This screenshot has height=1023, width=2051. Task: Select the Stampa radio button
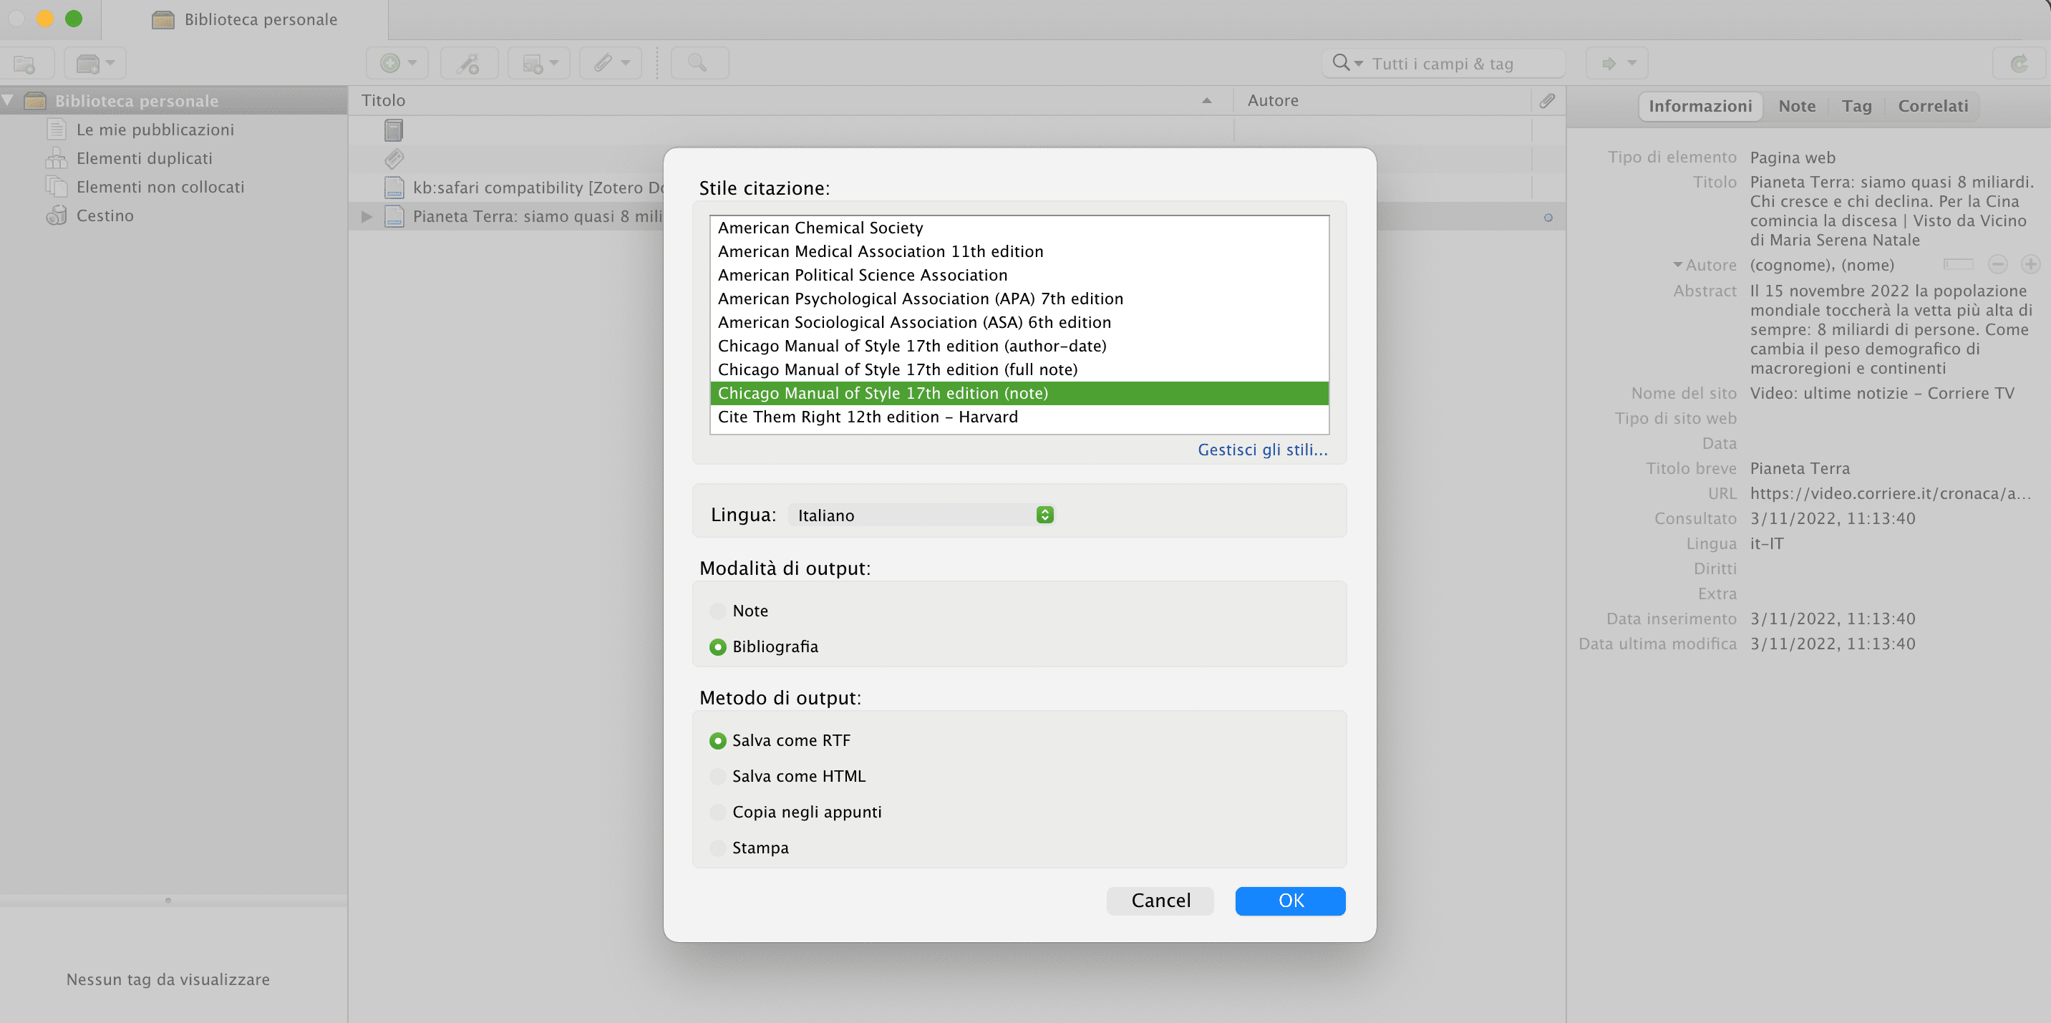point(717,848)
